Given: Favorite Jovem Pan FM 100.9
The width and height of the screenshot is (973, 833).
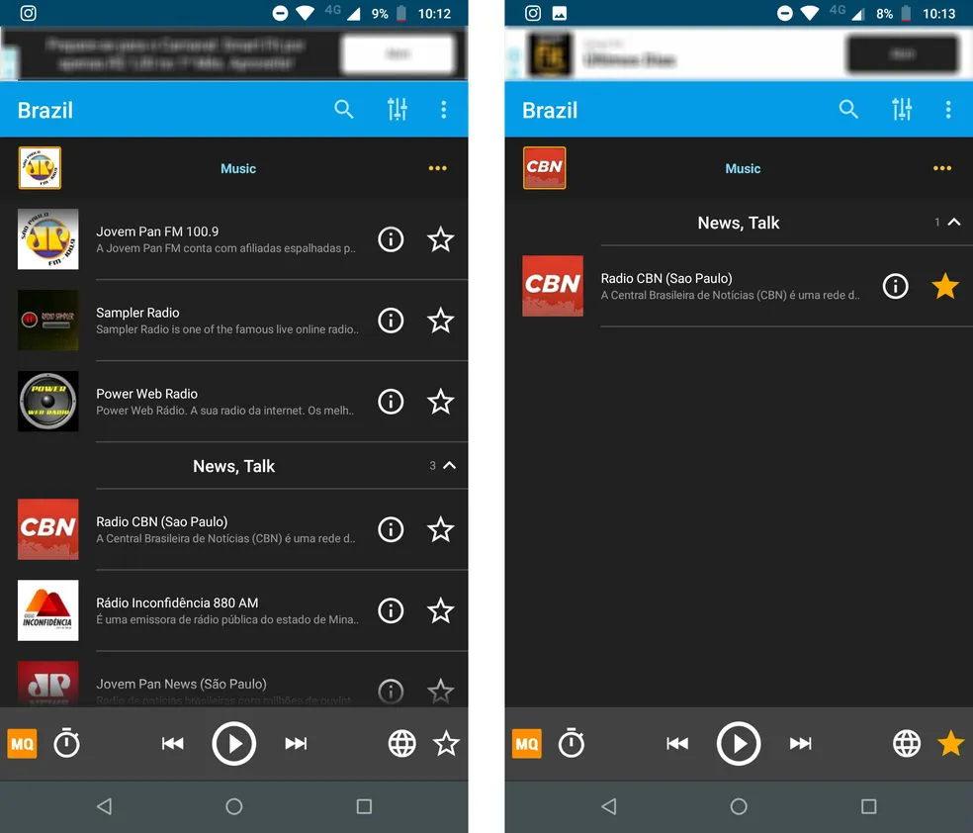Looking at the screenshot, I should tap(441, 239).
